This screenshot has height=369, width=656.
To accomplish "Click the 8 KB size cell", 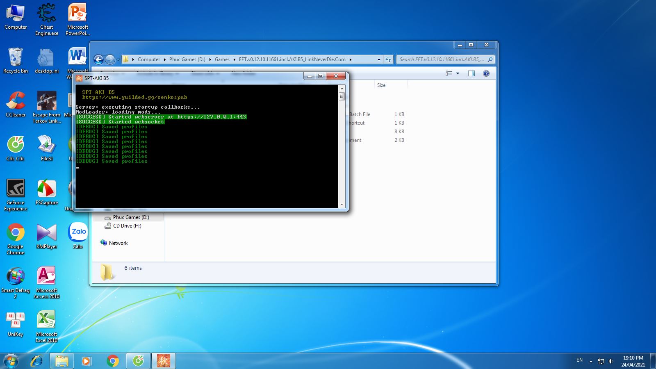I will click(399, 132).
